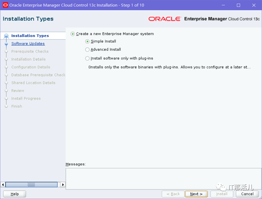
Task: Click inside the Messages text area
Action: point(164,179)
